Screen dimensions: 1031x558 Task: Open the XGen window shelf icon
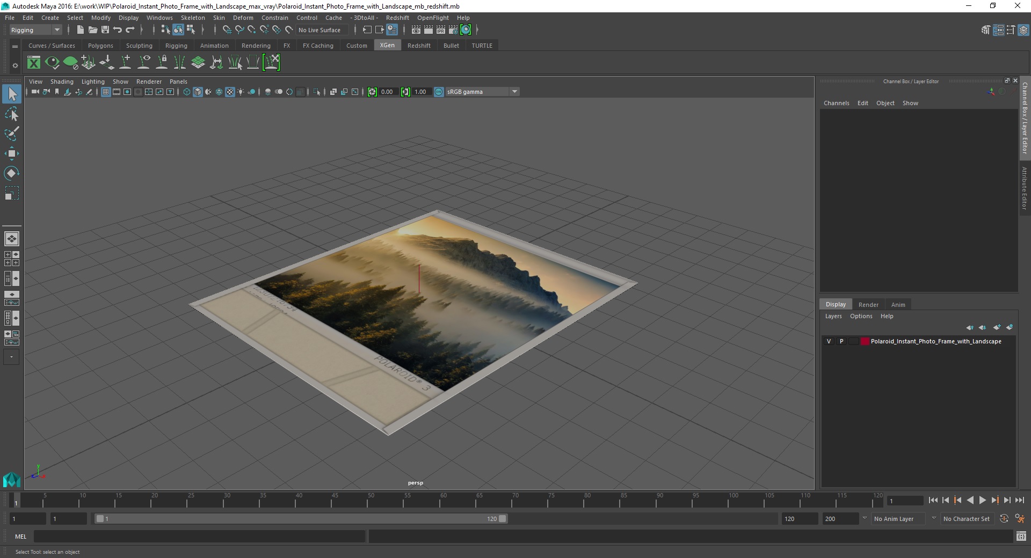(x=34, y=63)
